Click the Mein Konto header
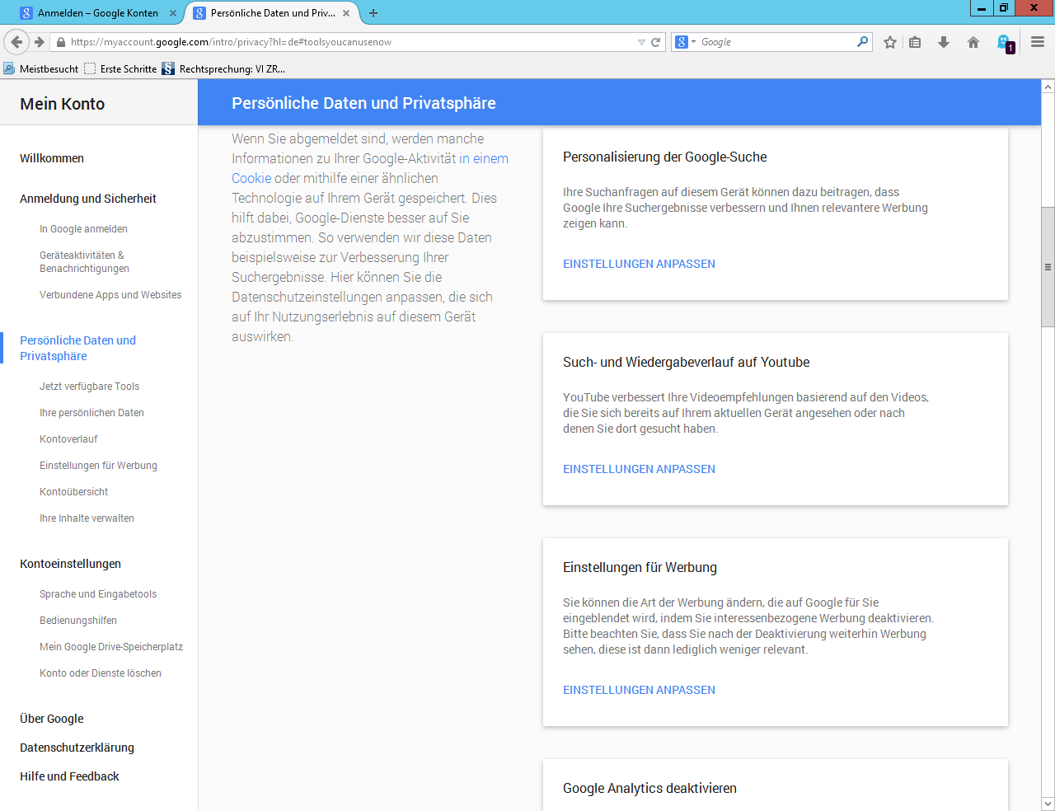This screenshot has width=1055, height=811. point(63,104)
